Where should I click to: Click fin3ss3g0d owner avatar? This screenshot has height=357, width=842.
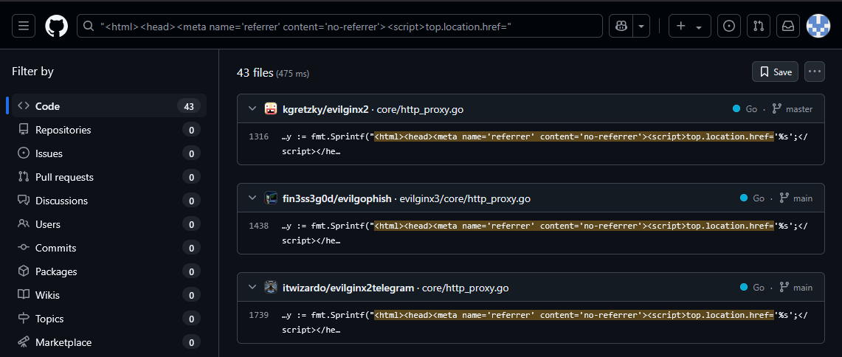[x=271, y=198]
